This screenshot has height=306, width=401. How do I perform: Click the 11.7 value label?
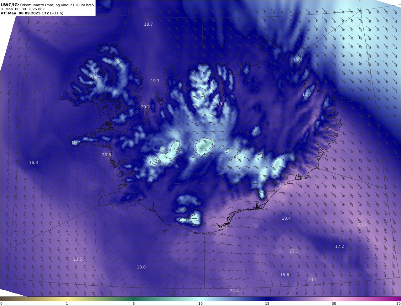(307, 94)
